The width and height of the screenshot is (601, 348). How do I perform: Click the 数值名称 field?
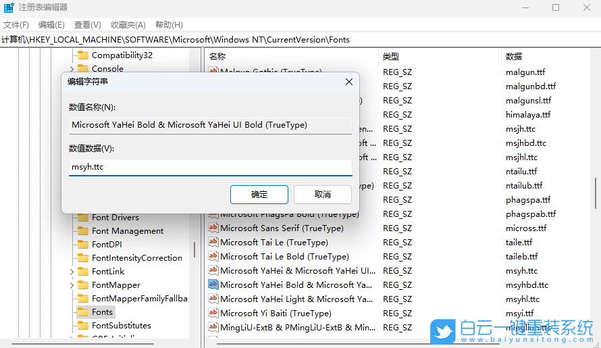tap(211, 125)
